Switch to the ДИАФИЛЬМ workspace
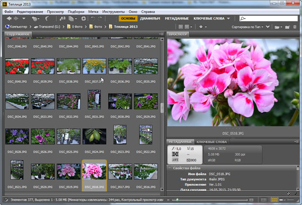 150,19
